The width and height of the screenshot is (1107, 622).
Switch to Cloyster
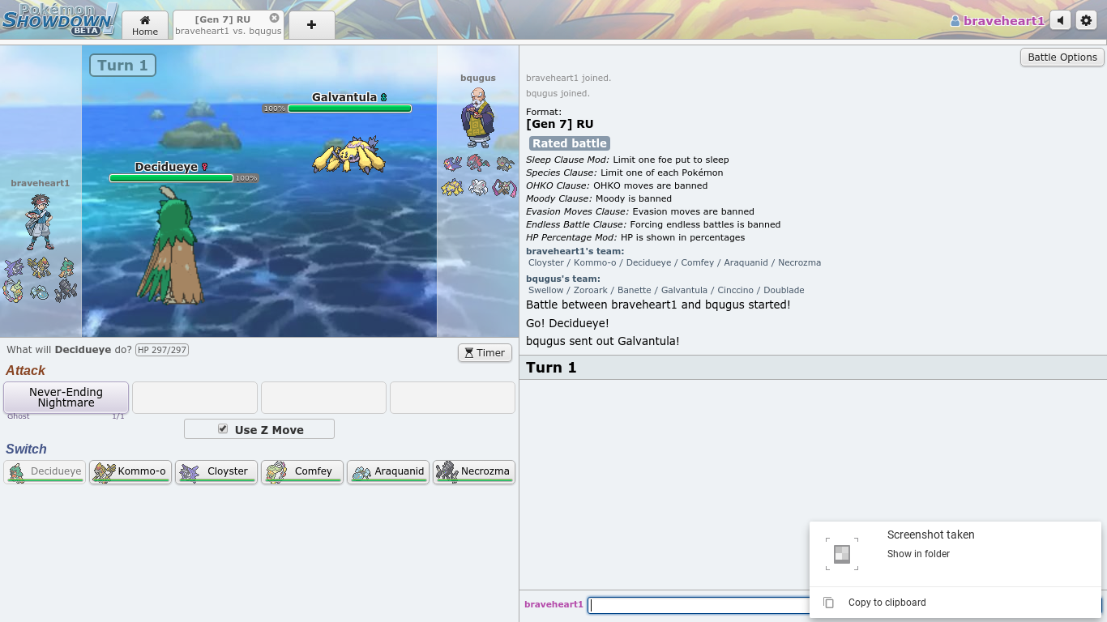point(216,471)
